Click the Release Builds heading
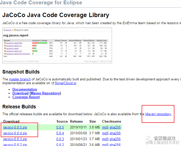 click(x=19, y=107)
